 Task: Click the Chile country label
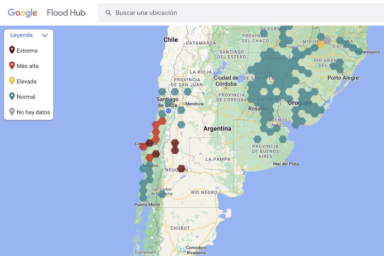(171, 40)
